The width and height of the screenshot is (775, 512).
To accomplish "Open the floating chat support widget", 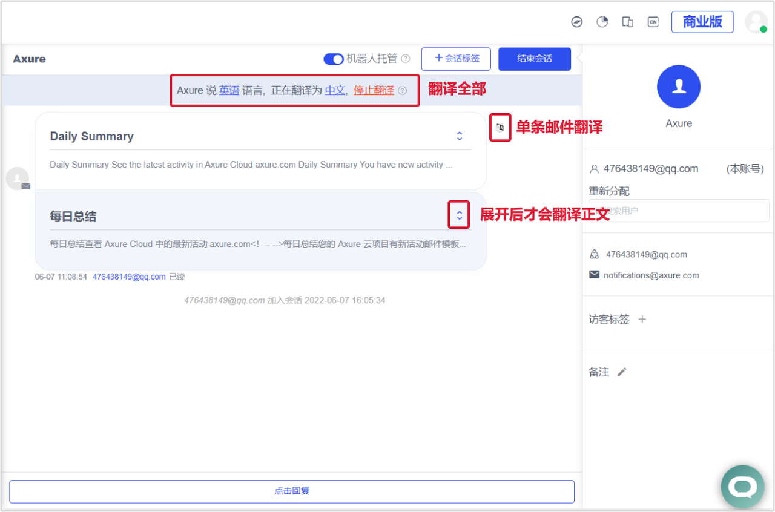I will tap(742, 487).
